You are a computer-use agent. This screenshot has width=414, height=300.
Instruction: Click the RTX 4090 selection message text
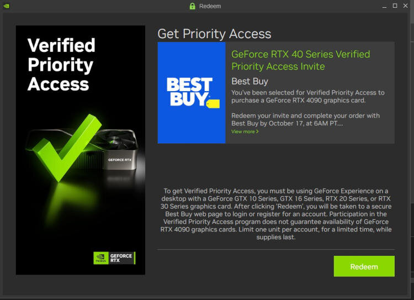[x=308, y=97]
